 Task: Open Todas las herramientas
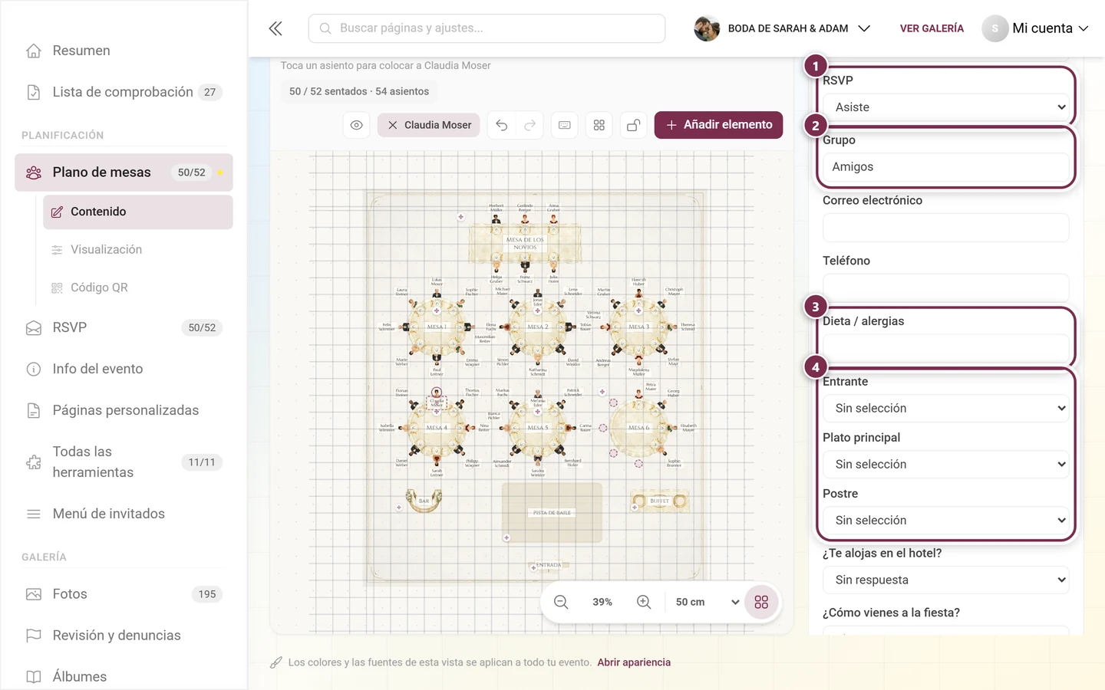[x=124, y=462]
